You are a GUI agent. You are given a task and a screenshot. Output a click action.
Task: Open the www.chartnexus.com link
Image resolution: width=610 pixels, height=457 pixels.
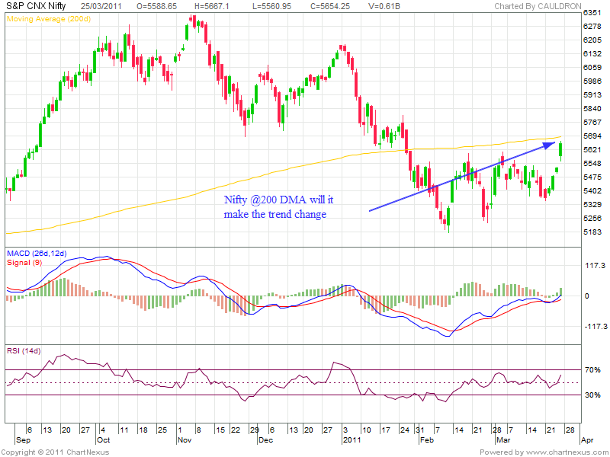tap(563, 452)
